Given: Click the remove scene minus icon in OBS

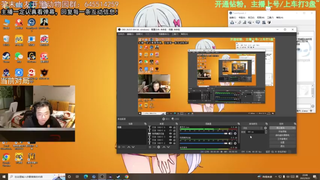Looking at the screenshot, I should click(124, 147).
